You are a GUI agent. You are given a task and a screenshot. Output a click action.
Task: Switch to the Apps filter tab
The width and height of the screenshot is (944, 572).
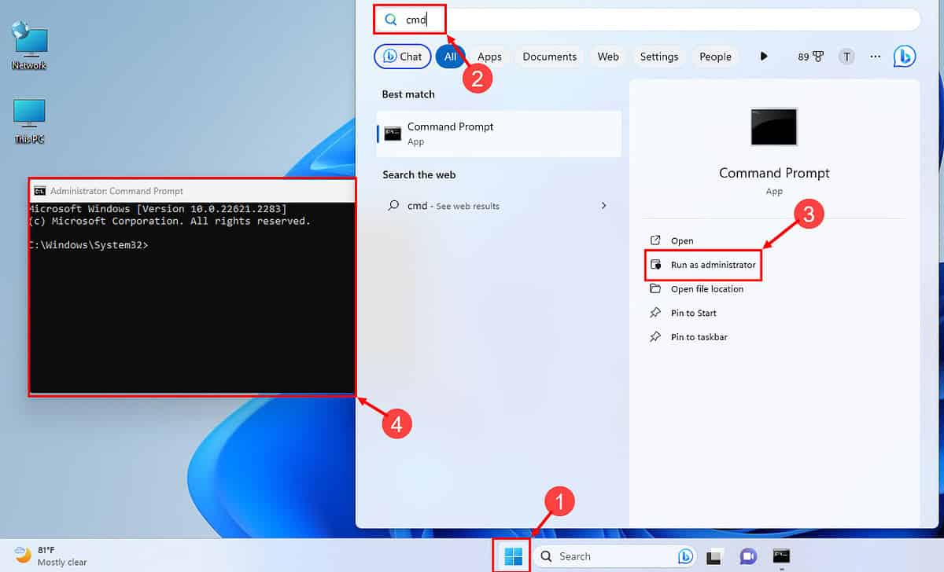point(489,56)
